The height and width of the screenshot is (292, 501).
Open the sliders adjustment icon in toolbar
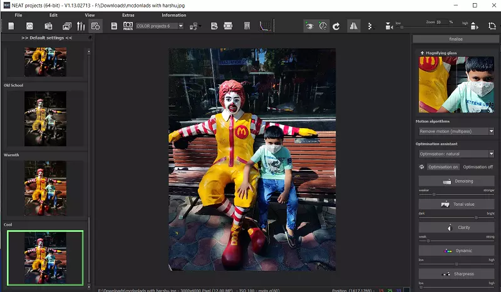[81, 26]
